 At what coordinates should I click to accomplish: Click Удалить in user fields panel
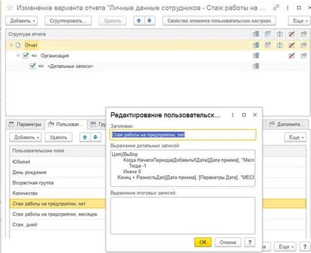58,138
